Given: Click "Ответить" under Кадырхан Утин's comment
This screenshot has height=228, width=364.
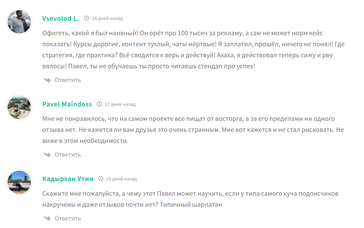Looking at the screenshot, I should click(x=68, y=218).
